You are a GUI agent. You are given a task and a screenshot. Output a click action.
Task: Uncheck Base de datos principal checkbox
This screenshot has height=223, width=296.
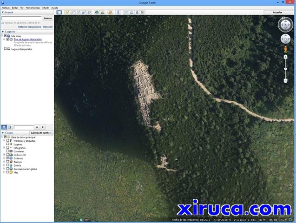(5, 137)
